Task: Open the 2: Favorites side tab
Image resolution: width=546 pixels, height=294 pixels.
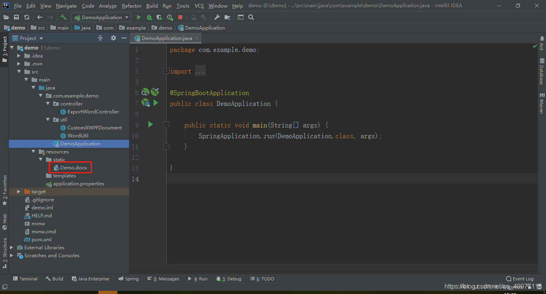Action: (4, 190)
